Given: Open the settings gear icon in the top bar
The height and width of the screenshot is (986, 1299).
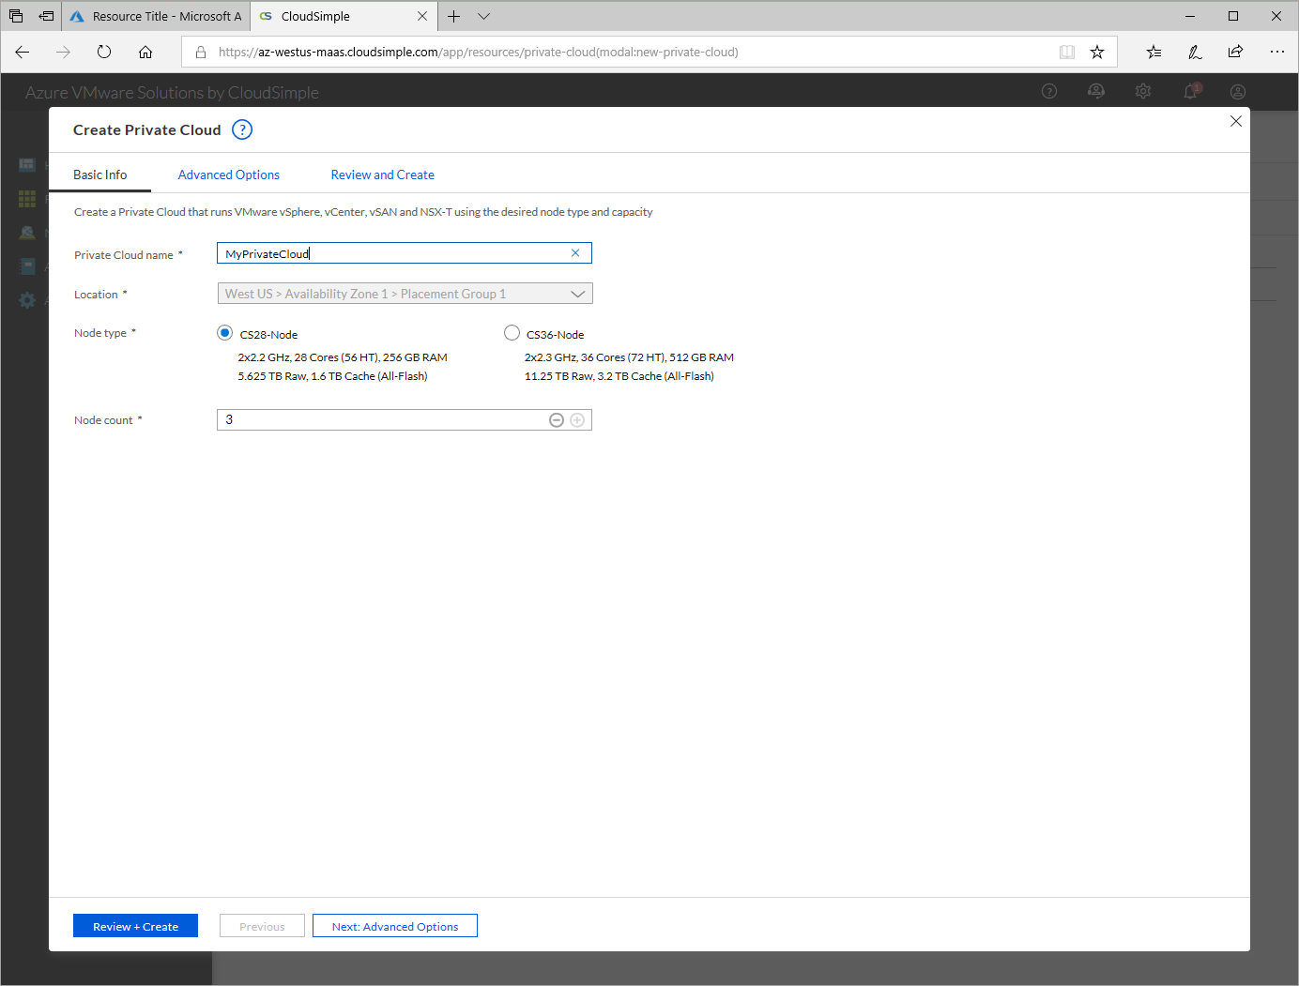Looking at the screenshot, I should (x=1142, y=91).
